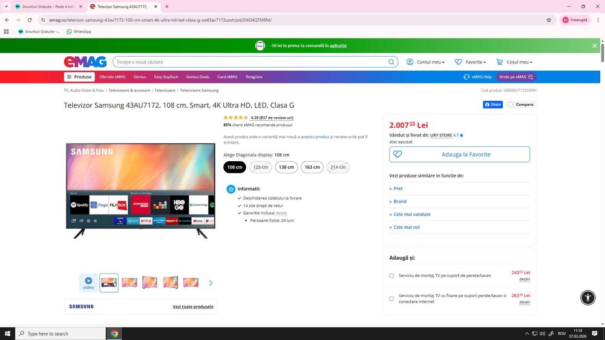Image resolution: width=605 pixels, height=340 pixels.
Task: Open Resigilate menu item
Action: click(254, 77)
